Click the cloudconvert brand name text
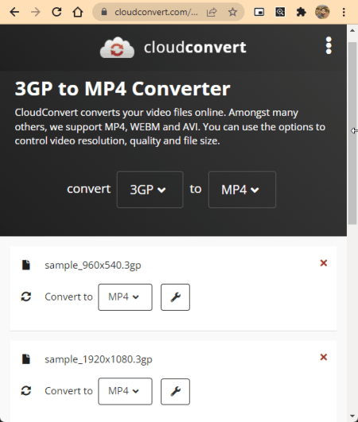358x422 pixels. [x=195, y=48]
